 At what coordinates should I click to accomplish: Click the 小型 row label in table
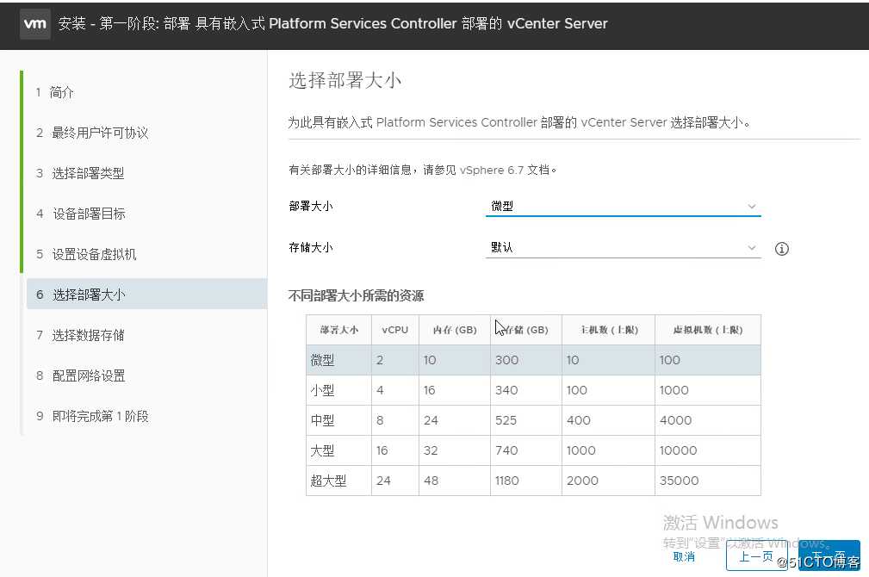click(x=322, y=390)
